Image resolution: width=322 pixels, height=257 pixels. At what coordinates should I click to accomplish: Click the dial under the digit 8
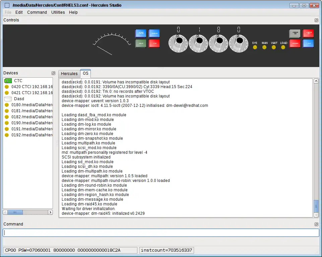coord(218,43)
